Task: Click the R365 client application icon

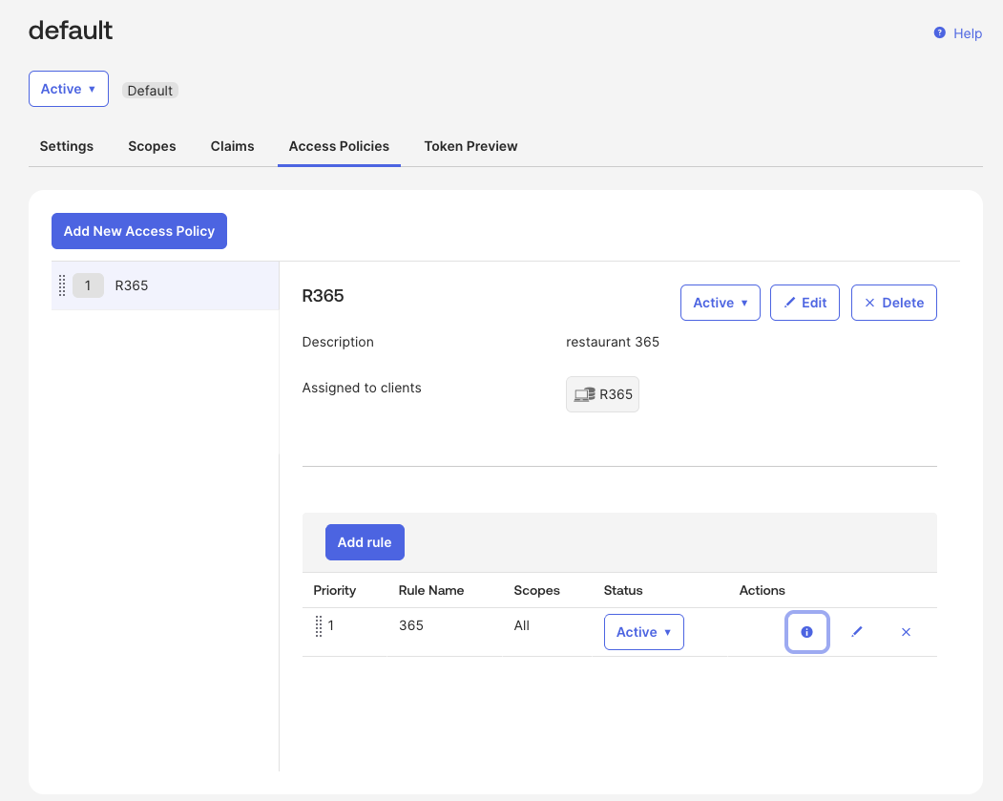Action: pyautogui.click(x=584, y=394)
